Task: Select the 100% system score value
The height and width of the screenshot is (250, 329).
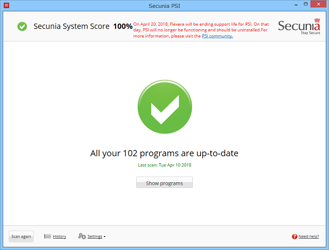Action: tap(123, 26)
